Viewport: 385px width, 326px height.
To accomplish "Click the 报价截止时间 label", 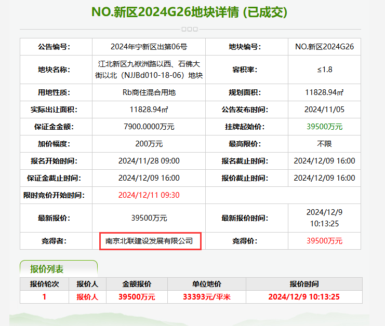I will [245, 178].
